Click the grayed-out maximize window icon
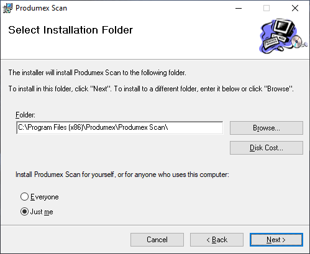The height and width of the screenshot is (254, 310). [267, 8]
